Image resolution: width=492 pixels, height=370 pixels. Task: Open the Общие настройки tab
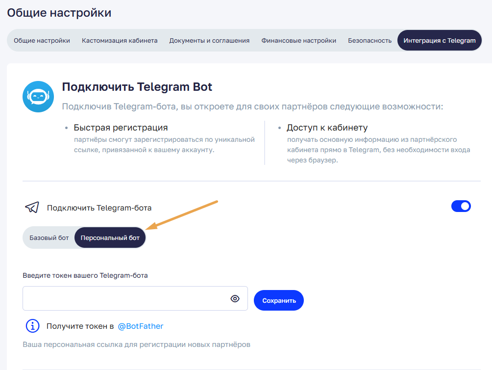[x=42, y=41]
